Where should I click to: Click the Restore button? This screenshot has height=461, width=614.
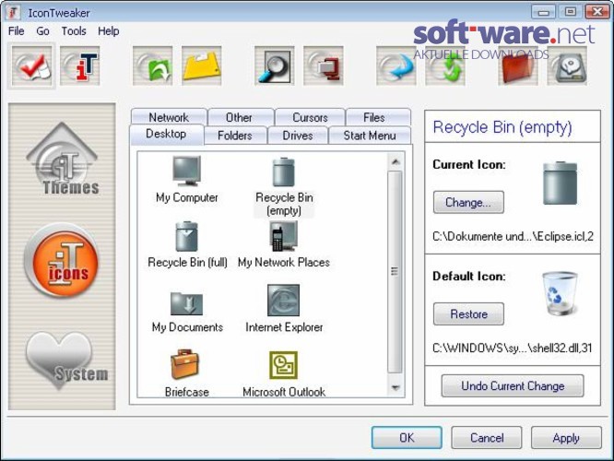(x=468, y=314)
